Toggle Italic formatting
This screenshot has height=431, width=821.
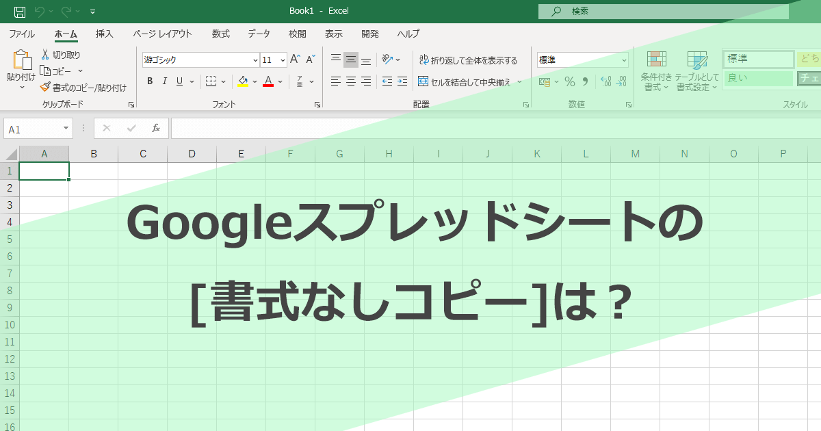pyautogui.click(x=165, y=81)
